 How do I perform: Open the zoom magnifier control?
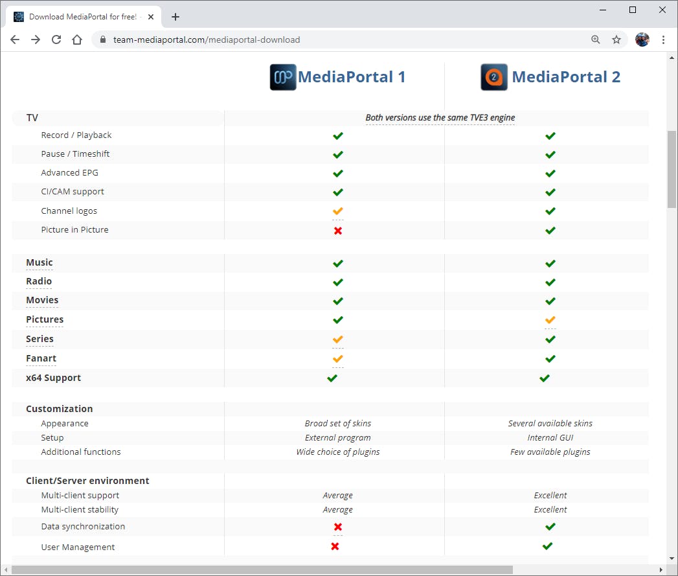pos(595,40)
